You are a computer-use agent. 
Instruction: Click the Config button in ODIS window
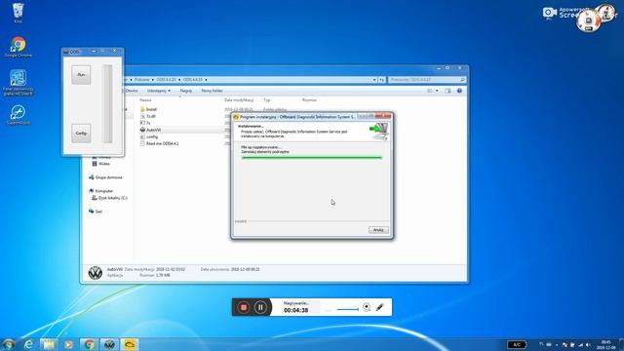click(x=81, y=133)
